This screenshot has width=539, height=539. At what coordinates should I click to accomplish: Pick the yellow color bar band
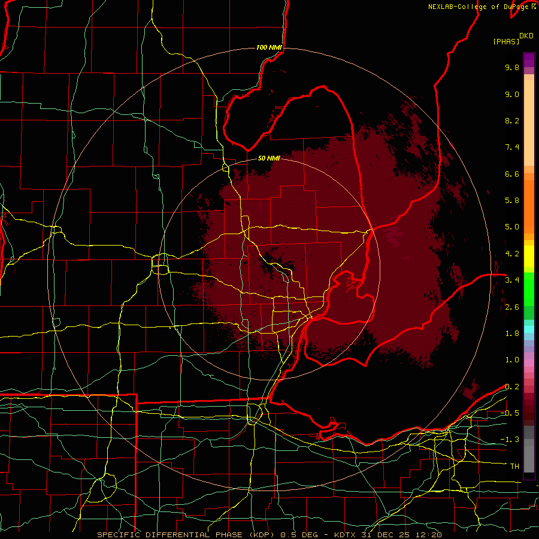coord(529,256)
